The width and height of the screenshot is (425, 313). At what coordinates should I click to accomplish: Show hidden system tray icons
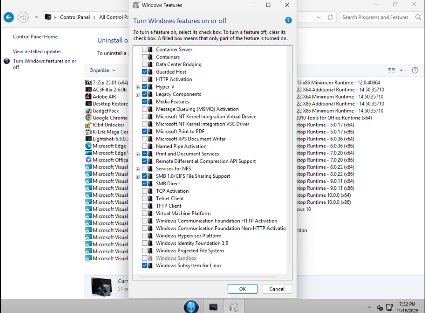click(x=369, y=307)
